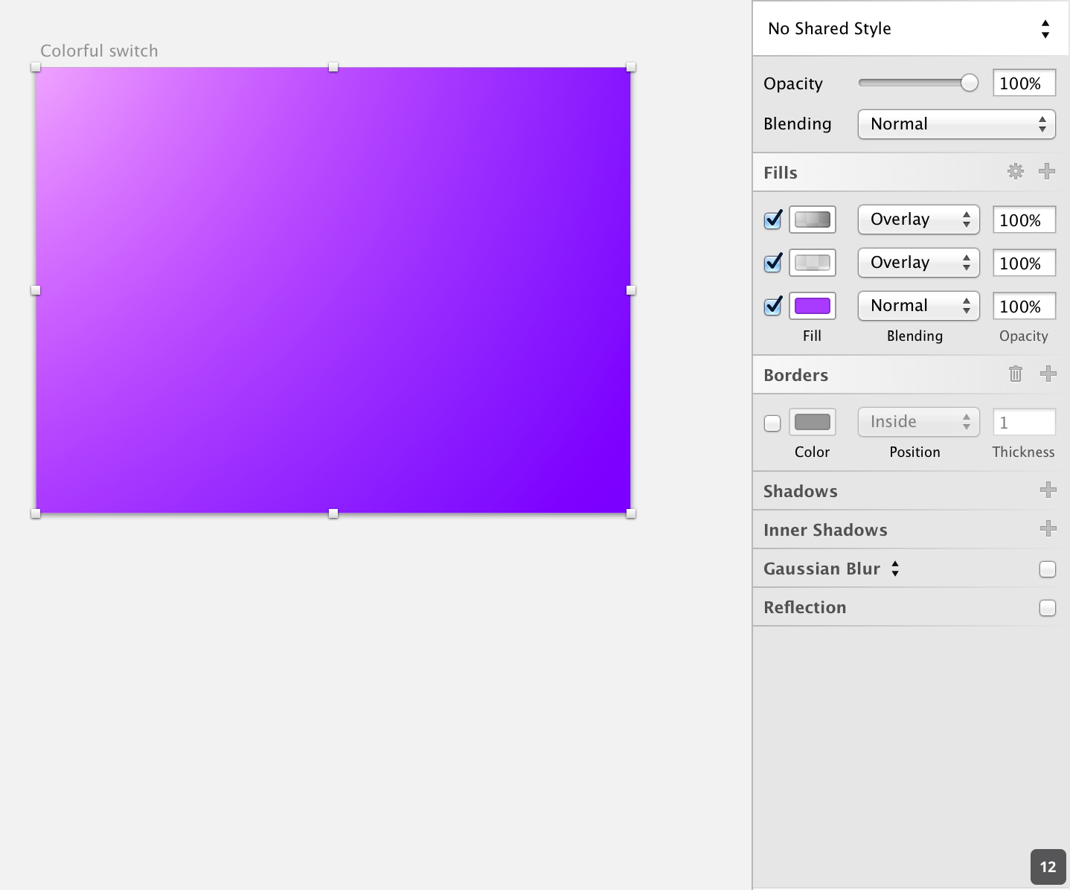1070x890 pixels.
Task: Open second fill's Overlay blending dropdown
Action: 919,263
